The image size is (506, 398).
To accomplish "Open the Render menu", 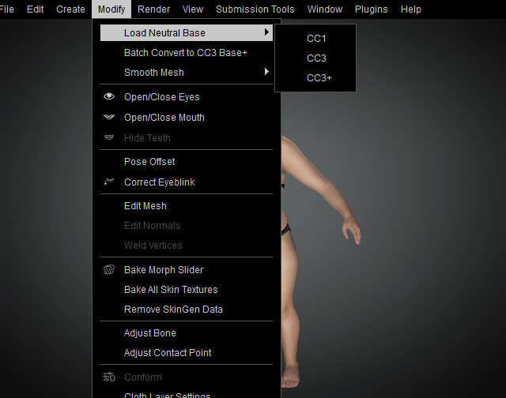I will [x=153, y=9].
